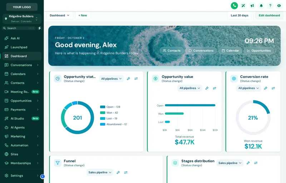Click the Stages distribution layers icon
The height and width of the screenshot is (183, 286).
[175, 163]
